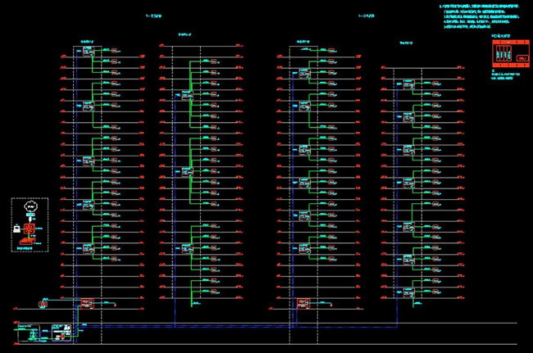
Task: Select the header label above the second riser column
Action: 185,35
